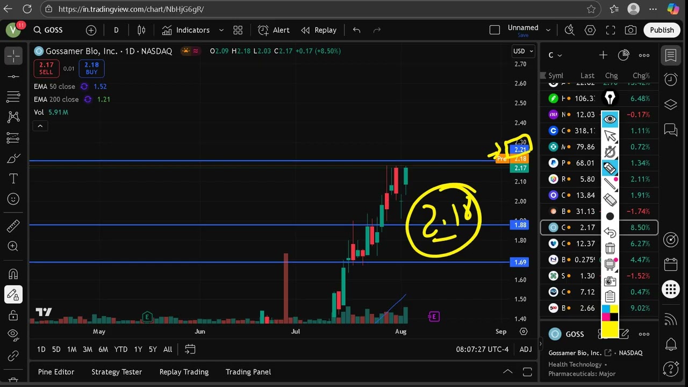The width and height of the screenshot is (688, 387).
Task: Select the crosshair cursor tool
Action: tap(13, 55)
